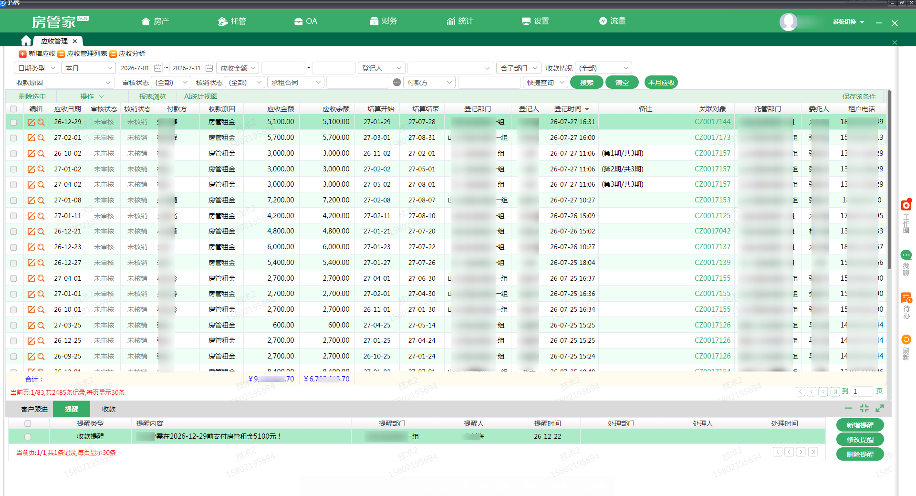Open the 登记人 dropdown
The image size is (916, 496).
382,68
